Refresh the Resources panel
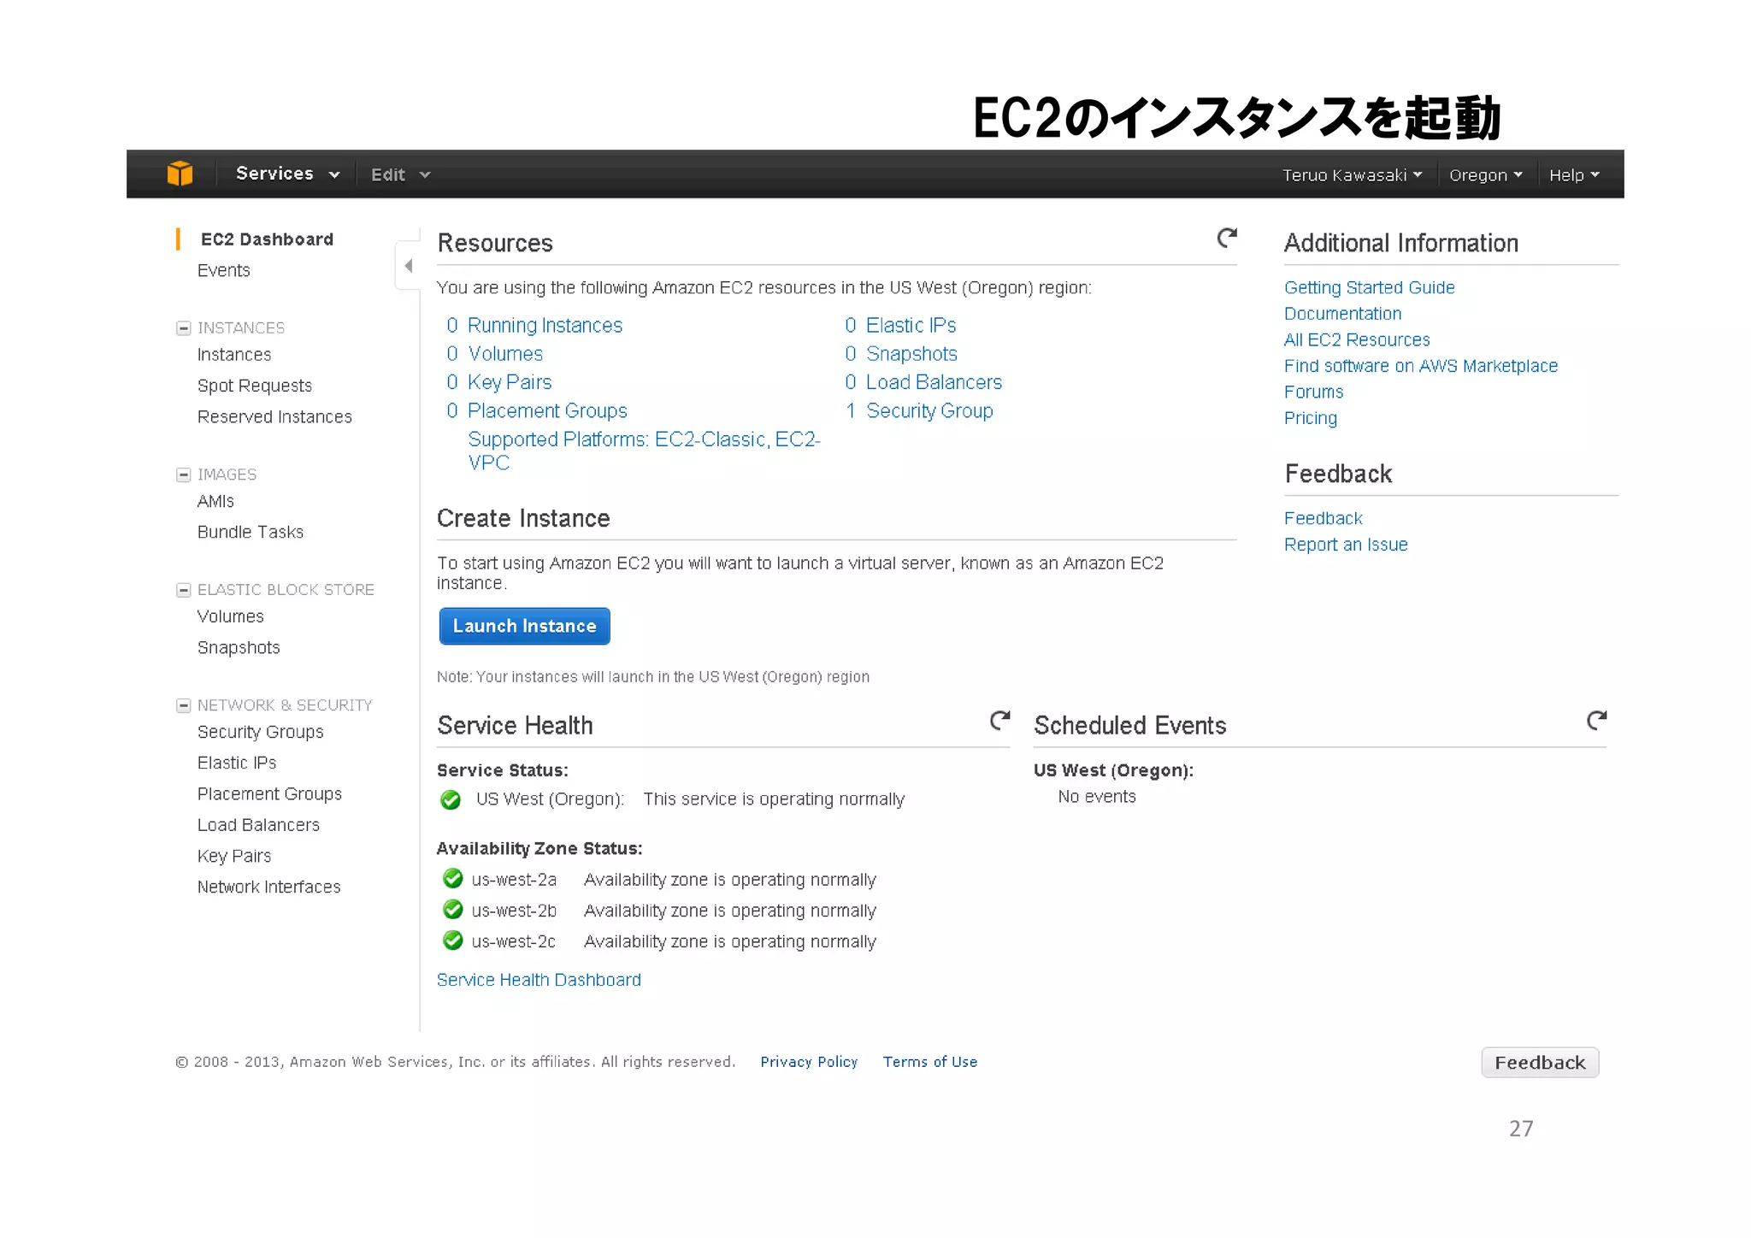Viewport: 1751px width, 1238px height. [1227, 238]
